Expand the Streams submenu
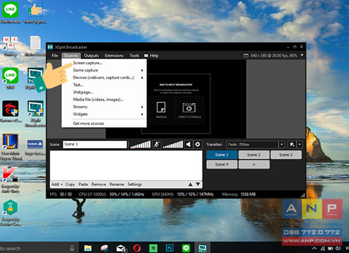This screenshot has height=253, width=349. coord(104,107)
